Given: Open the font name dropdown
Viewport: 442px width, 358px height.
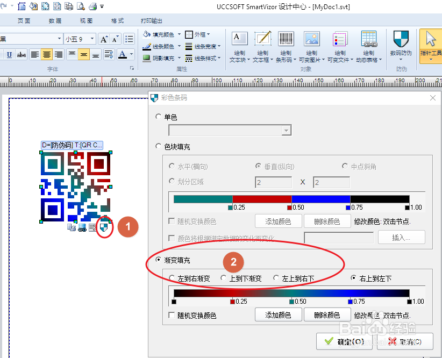Looking at the screenshot, I should click(59, 39).
